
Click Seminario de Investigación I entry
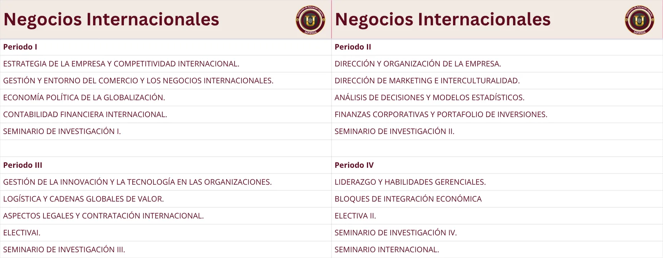click(62, 131)
